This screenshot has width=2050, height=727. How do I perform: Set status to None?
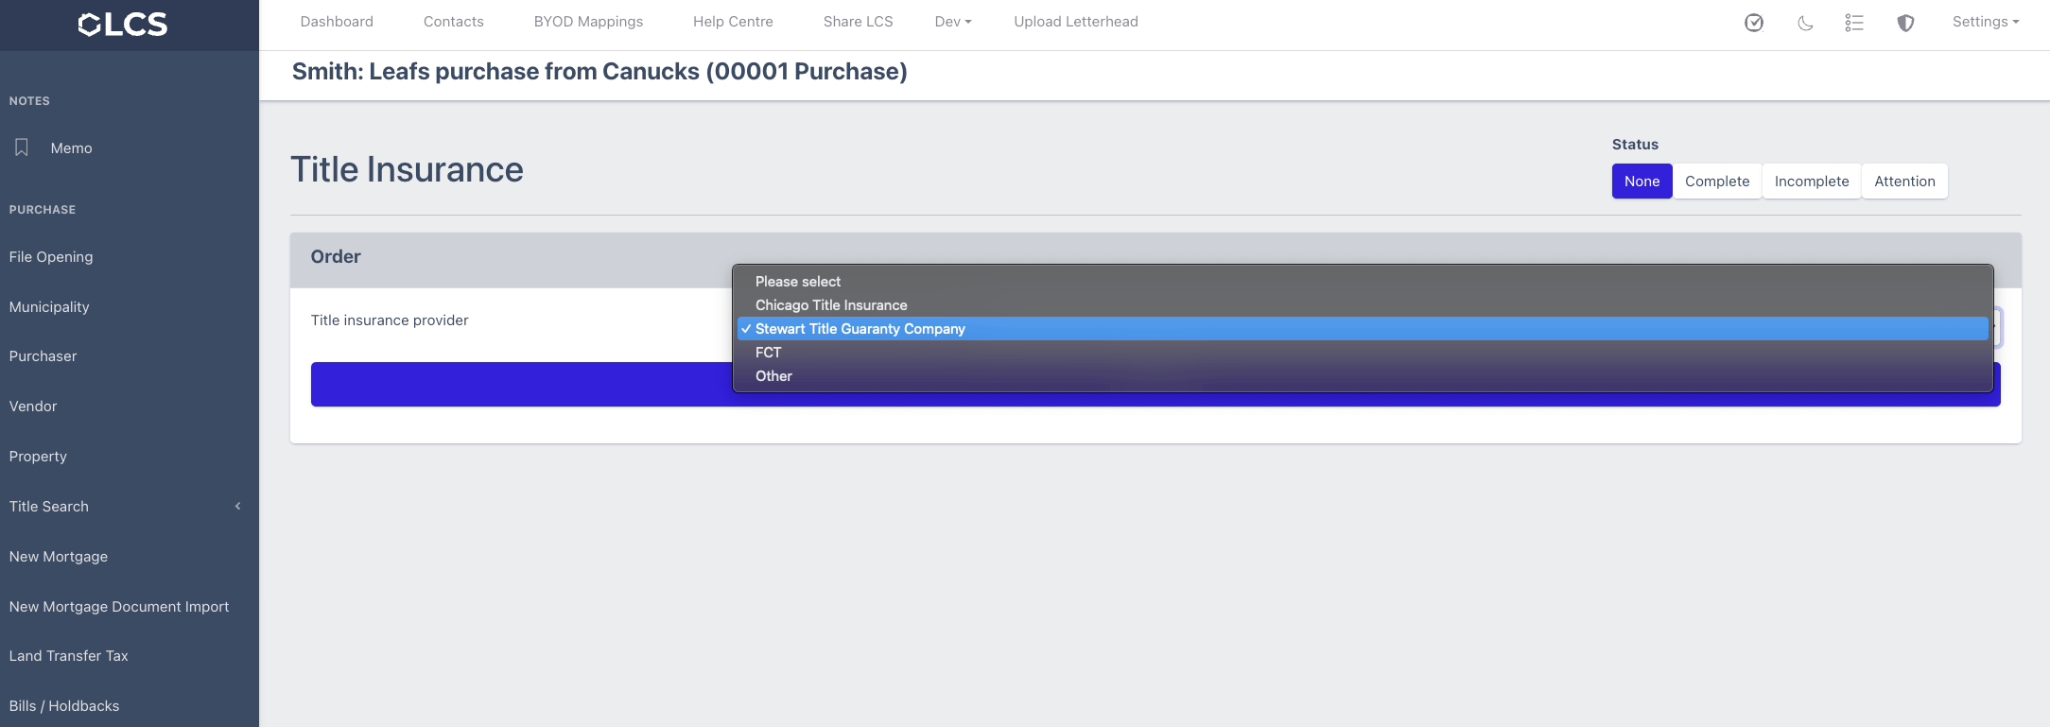tap(1642, 182)
